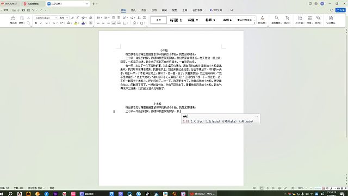The image size is (348, 196).
Task: Expand the line spacing dropdown
Action: (127, 23)
